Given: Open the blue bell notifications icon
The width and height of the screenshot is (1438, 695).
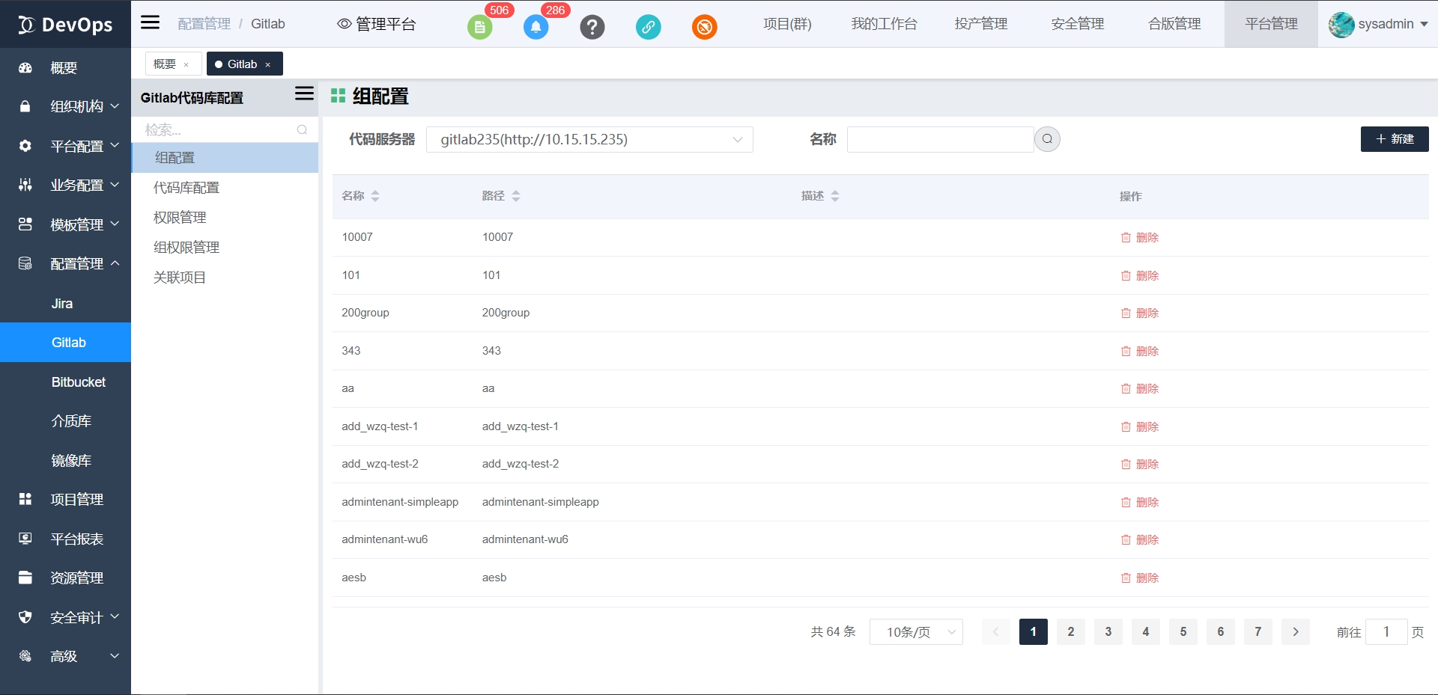Looking at the screenshot, I should click(536, 28).
